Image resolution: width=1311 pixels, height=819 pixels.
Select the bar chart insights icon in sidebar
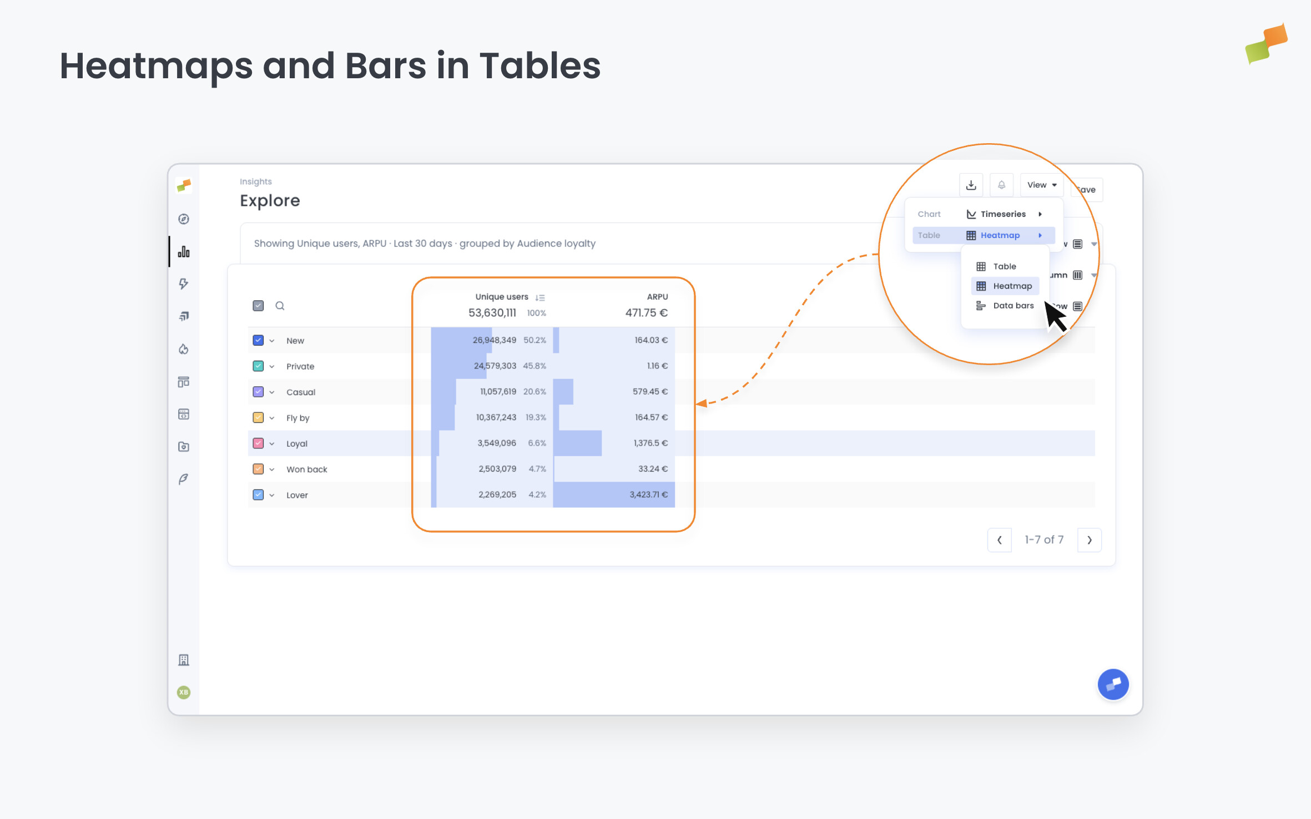pos(183,251)
